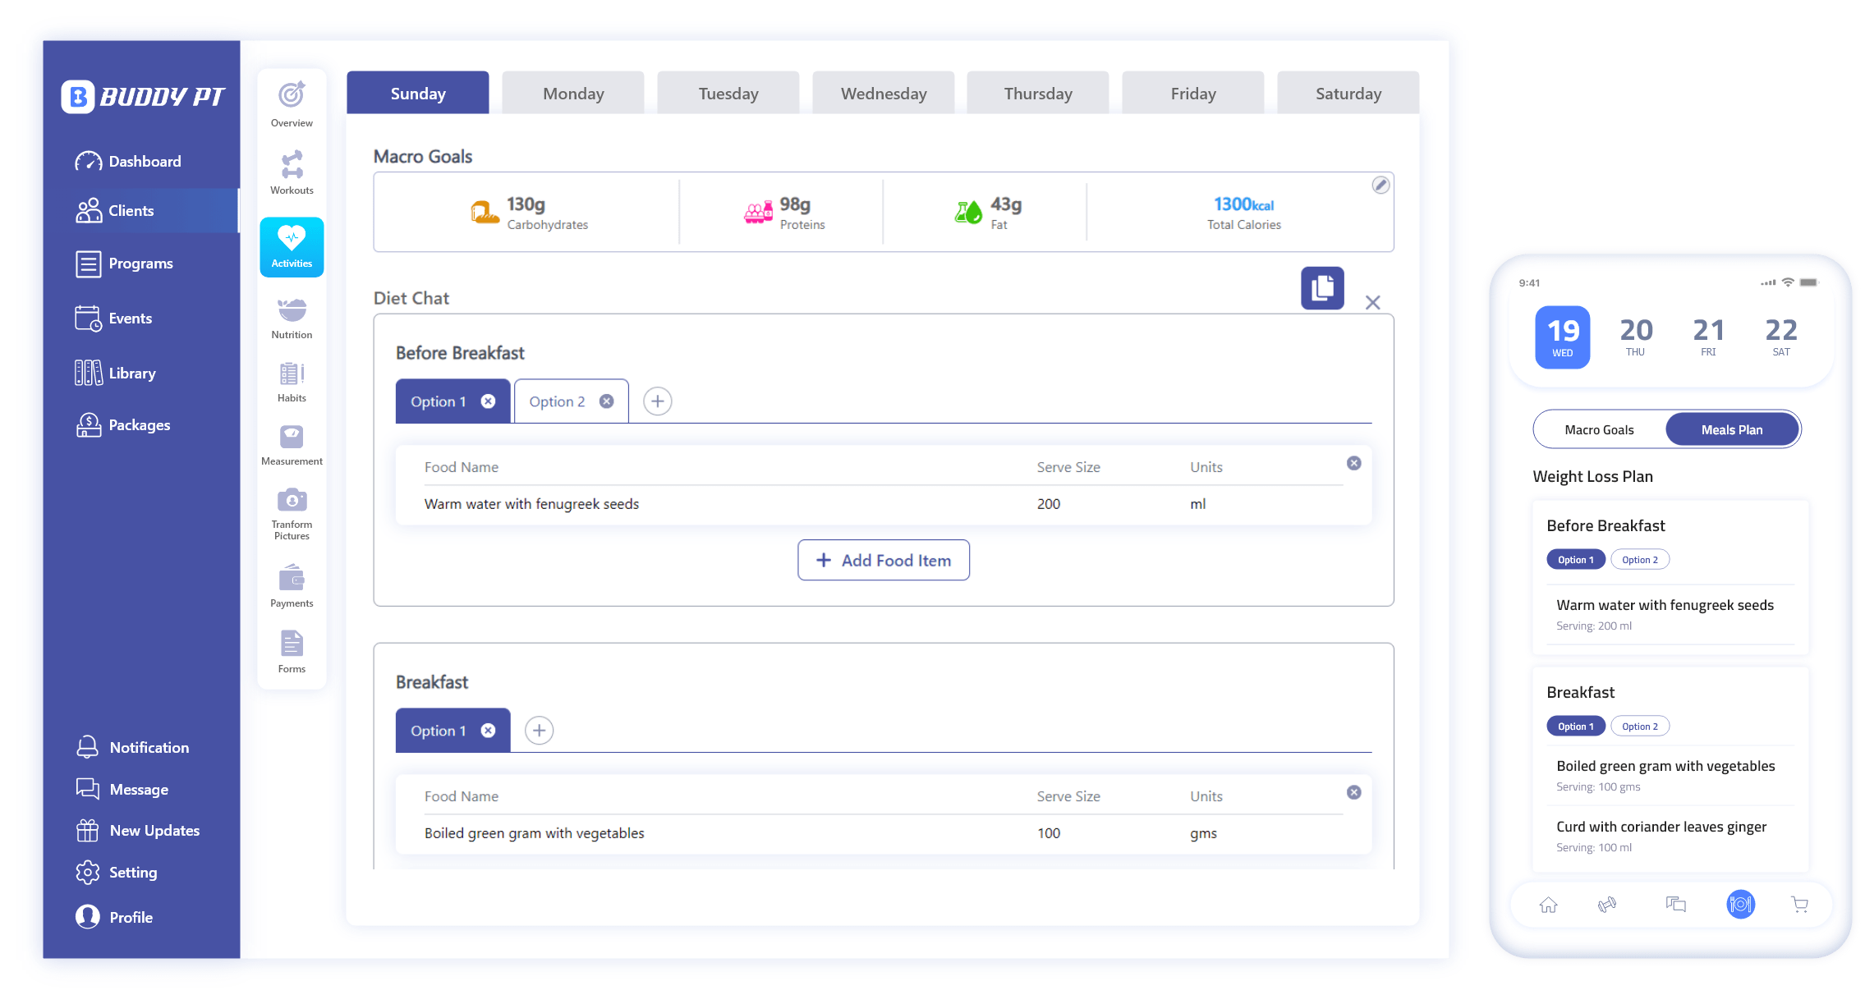
Task: Delete the fenugreek seeds food row
Action: click(1354, 463)
